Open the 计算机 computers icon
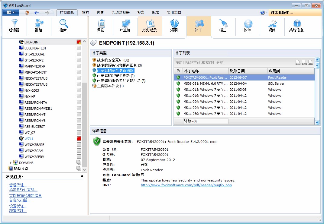Viewport: 324px width, 224px height. [125, 23]
